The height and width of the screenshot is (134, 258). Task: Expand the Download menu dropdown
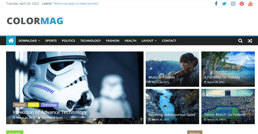tap(29, 41)
